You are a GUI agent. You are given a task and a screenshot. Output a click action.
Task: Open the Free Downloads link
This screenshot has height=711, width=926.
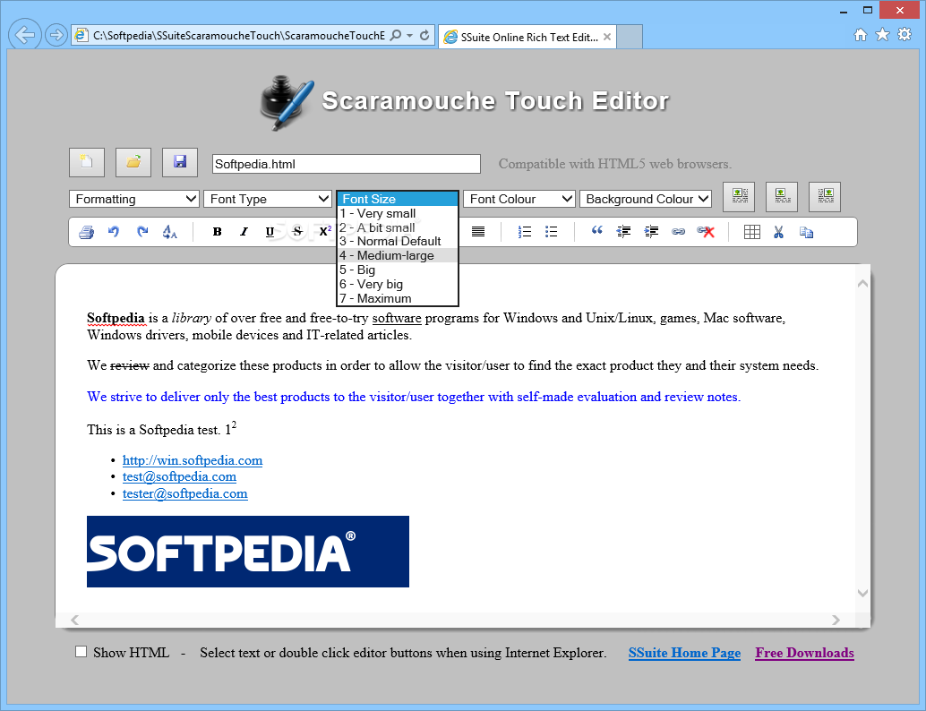(804, 653)
